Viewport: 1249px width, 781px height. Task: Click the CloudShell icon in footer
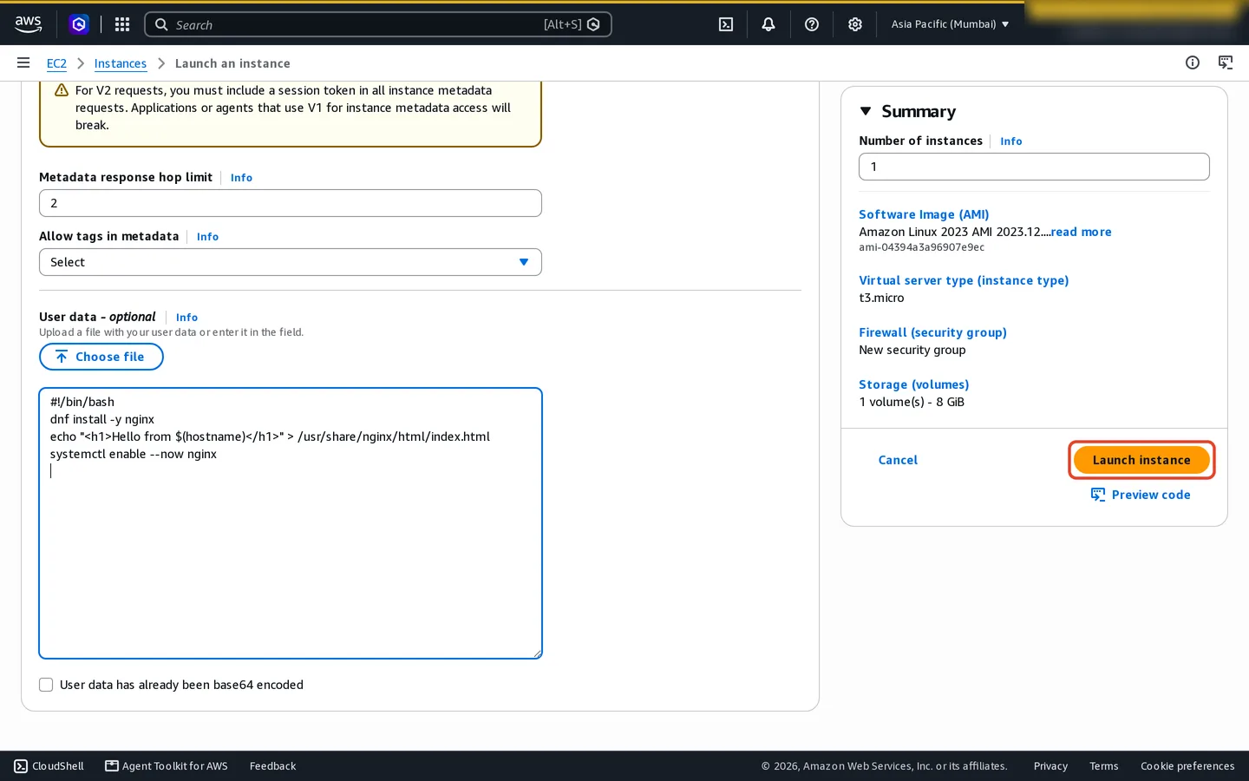[21, 766]
